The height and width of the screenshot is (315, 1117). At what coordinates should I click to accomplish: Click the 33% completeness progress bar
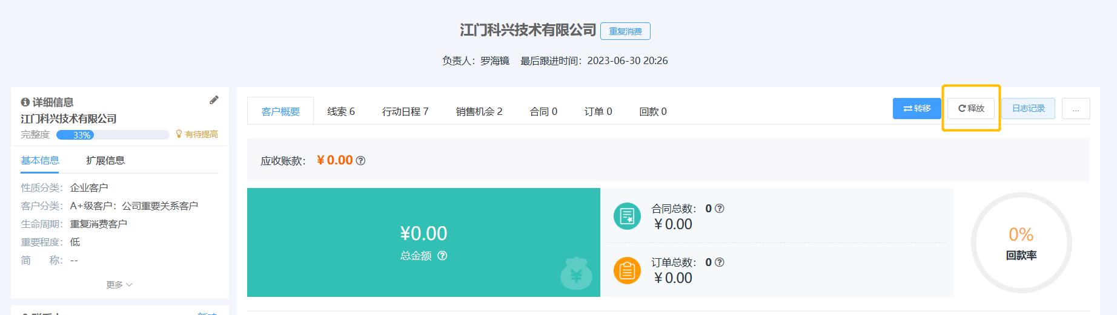pyautogui.click(x=113, y=135)
